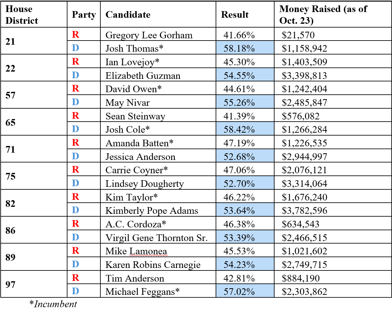Select Tim Anderson's $884,190 amount
Screen dimensions: 392x311
[301, 278]
